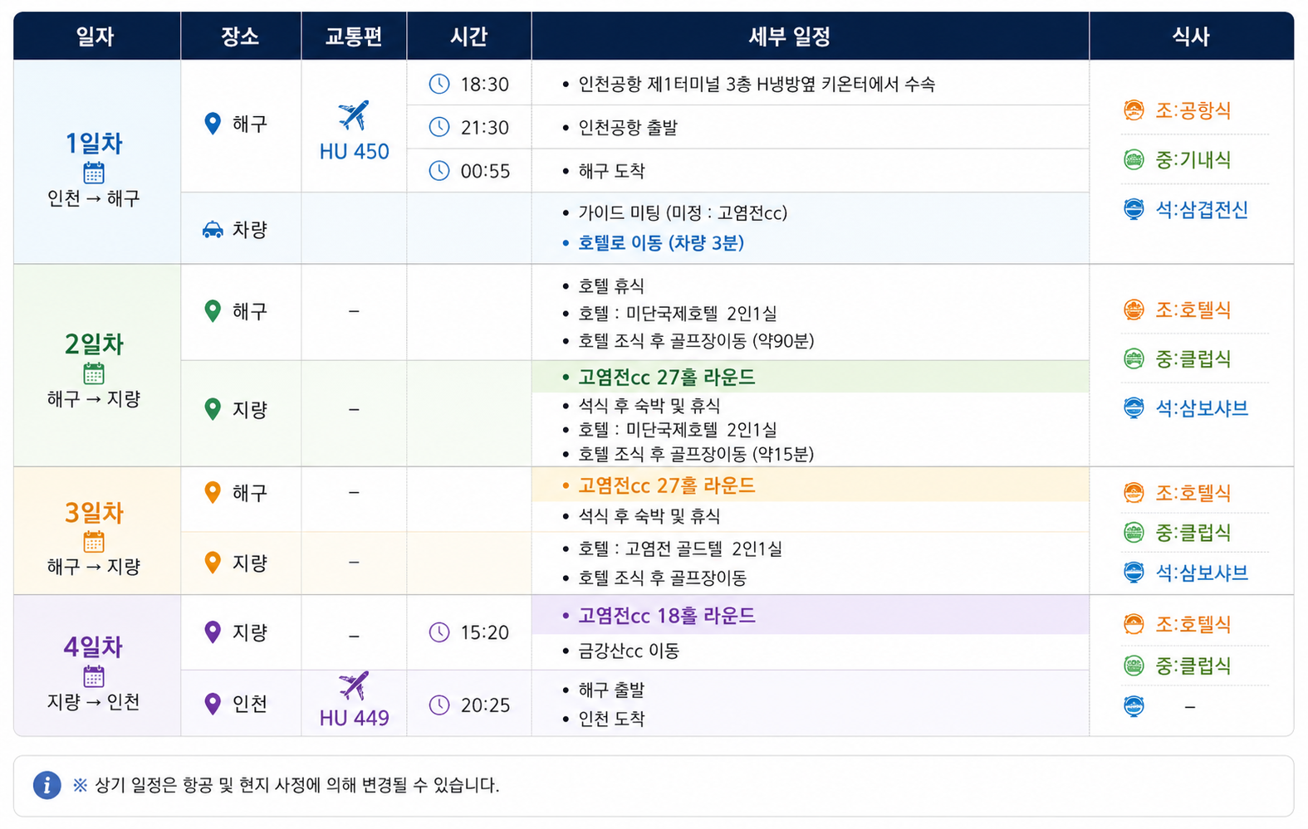Screen dimensions: 1308x829
Task: Click the orange location pin beside 해구 on day 3
Action: pyautogui.click(x=213, y=492)
